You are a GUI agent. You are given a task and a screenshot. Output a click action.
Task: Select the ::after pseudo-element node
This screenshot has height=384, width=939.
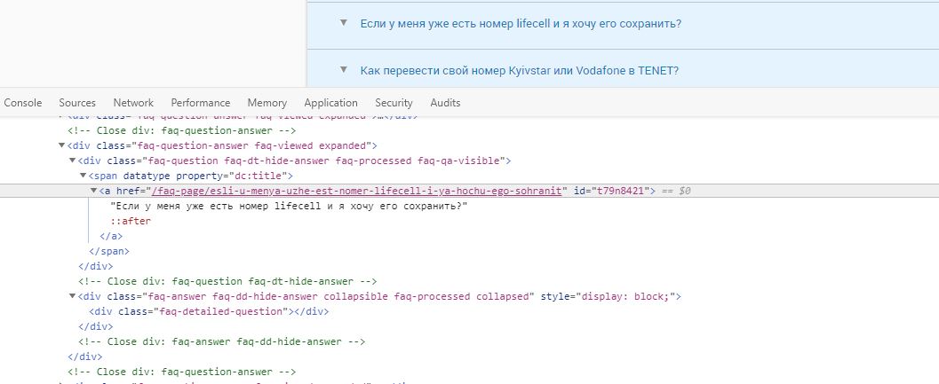[x=124, y=221]
